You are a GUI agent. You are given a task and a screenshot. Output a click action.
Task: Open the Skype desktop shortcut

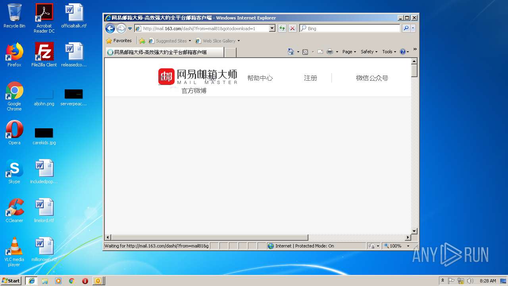click(x=14, y=172)
